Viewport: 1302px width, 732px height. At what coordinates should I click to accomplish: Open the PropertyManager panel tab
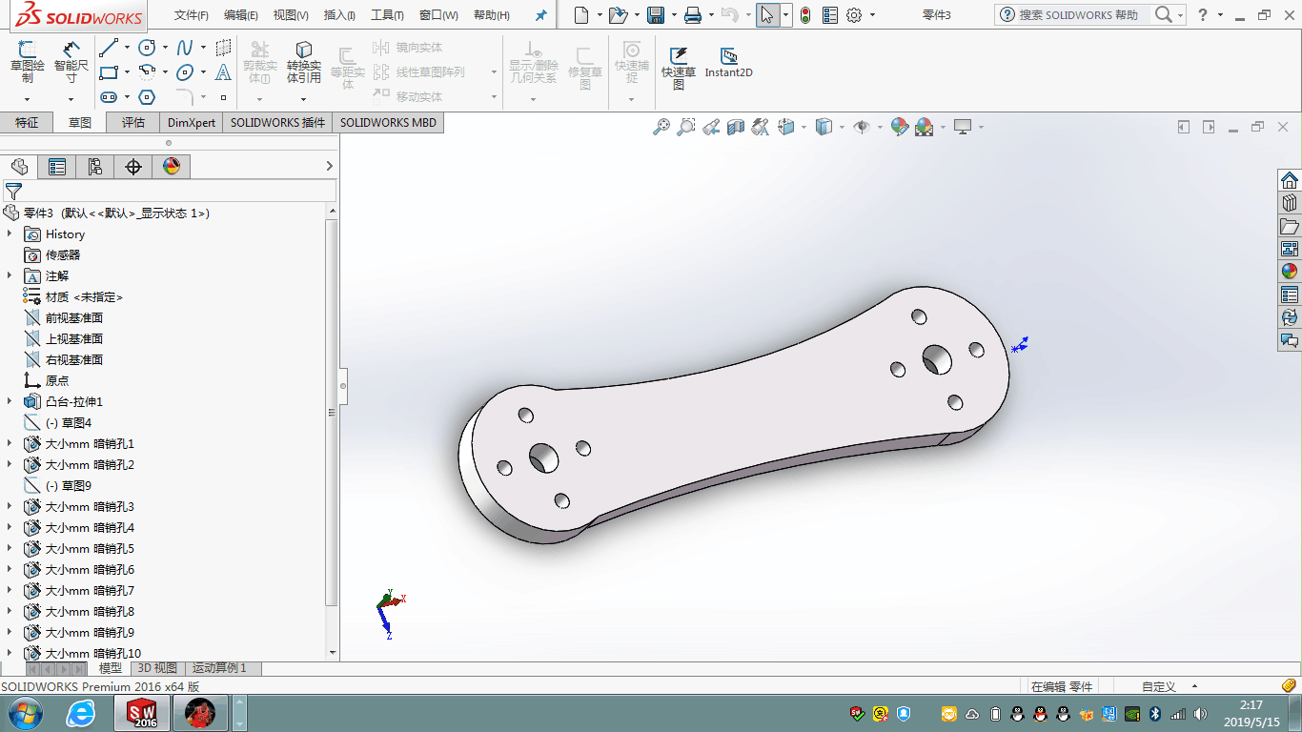57,167
